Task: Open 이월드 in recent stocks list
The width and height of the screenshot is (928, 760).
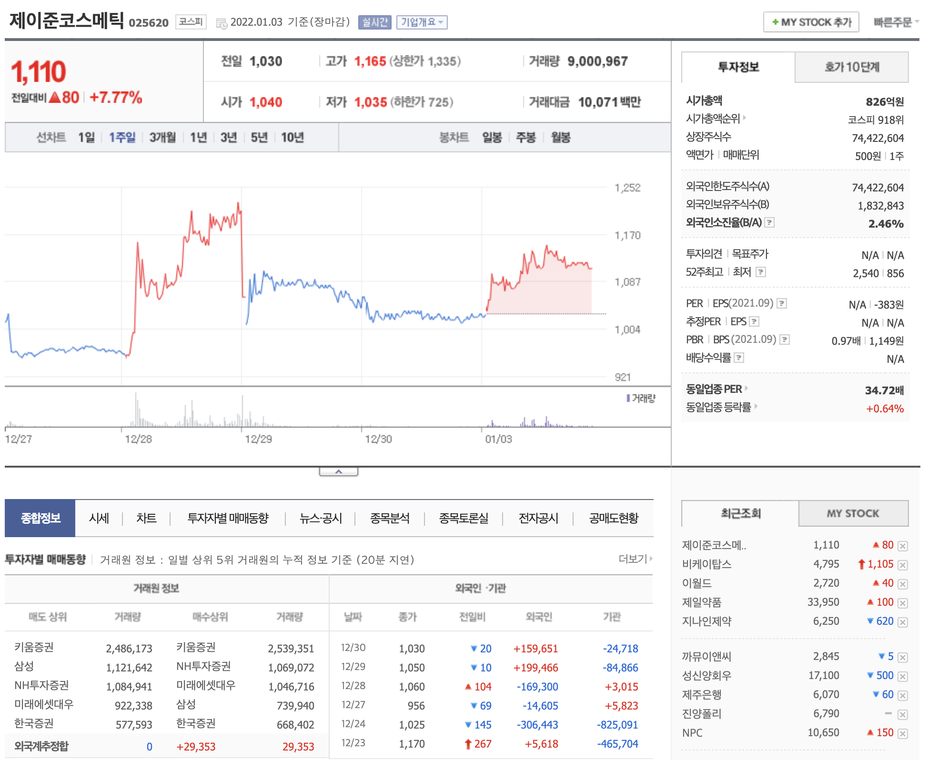Action: pos(696,583)
